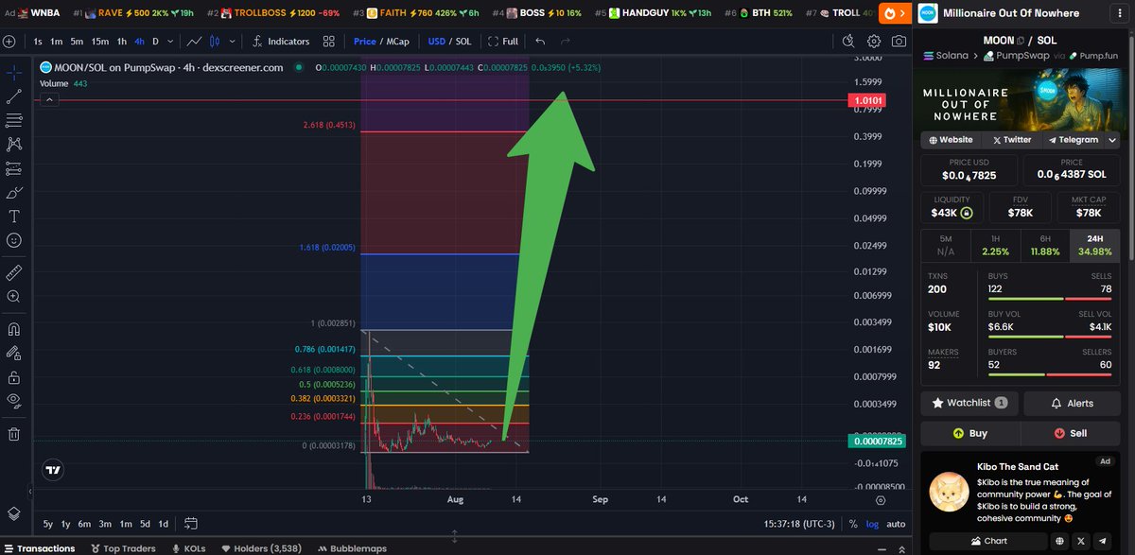Viewport: 1135px width, 555px height.
Task: Switch to the Top Traders tab
Action: 125,548
